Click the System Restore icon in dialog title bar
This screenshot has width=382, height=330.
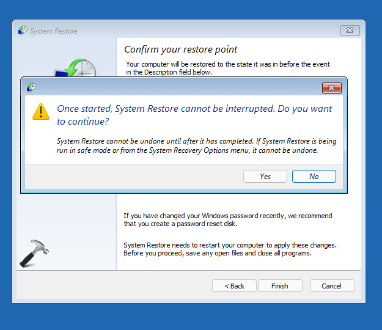[31, 87]
